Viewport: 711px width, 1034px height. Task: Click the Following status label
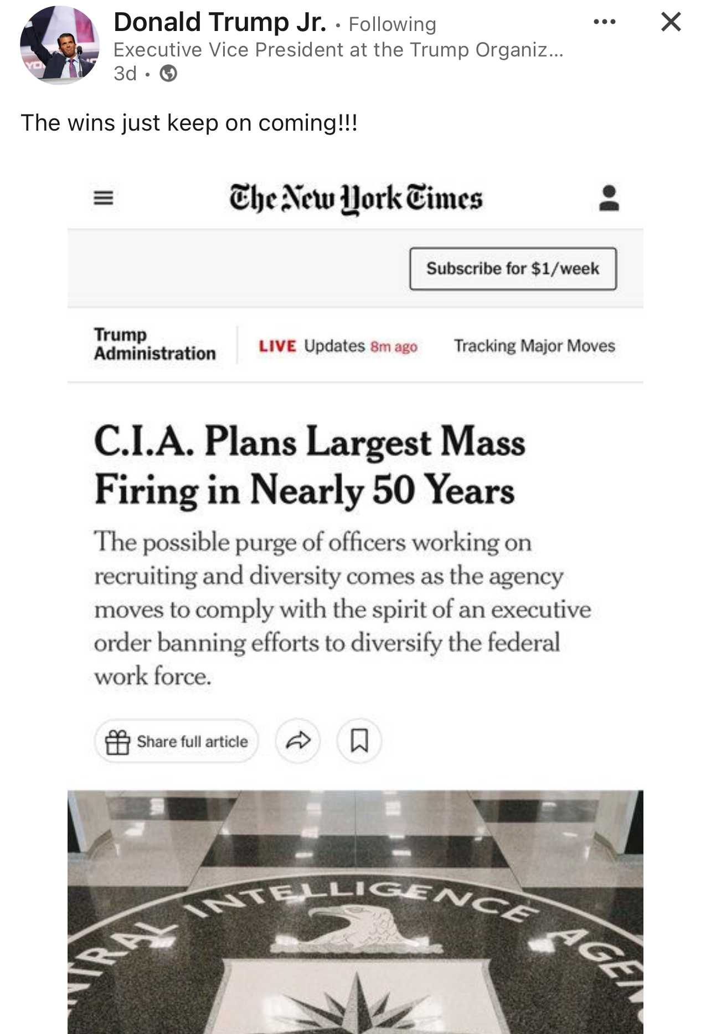click(x=393, y=24)
